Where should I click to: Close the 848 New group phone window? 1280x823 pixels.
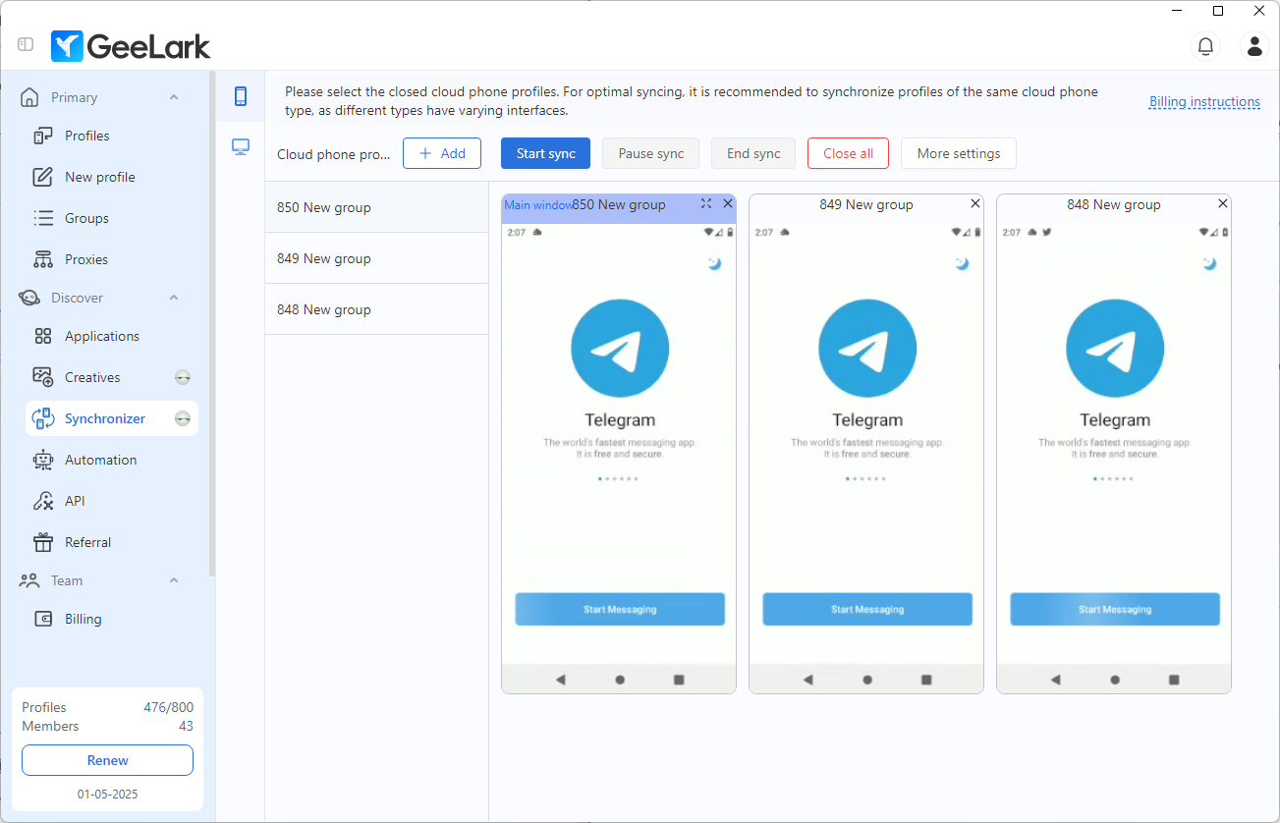pos(1223,203)
